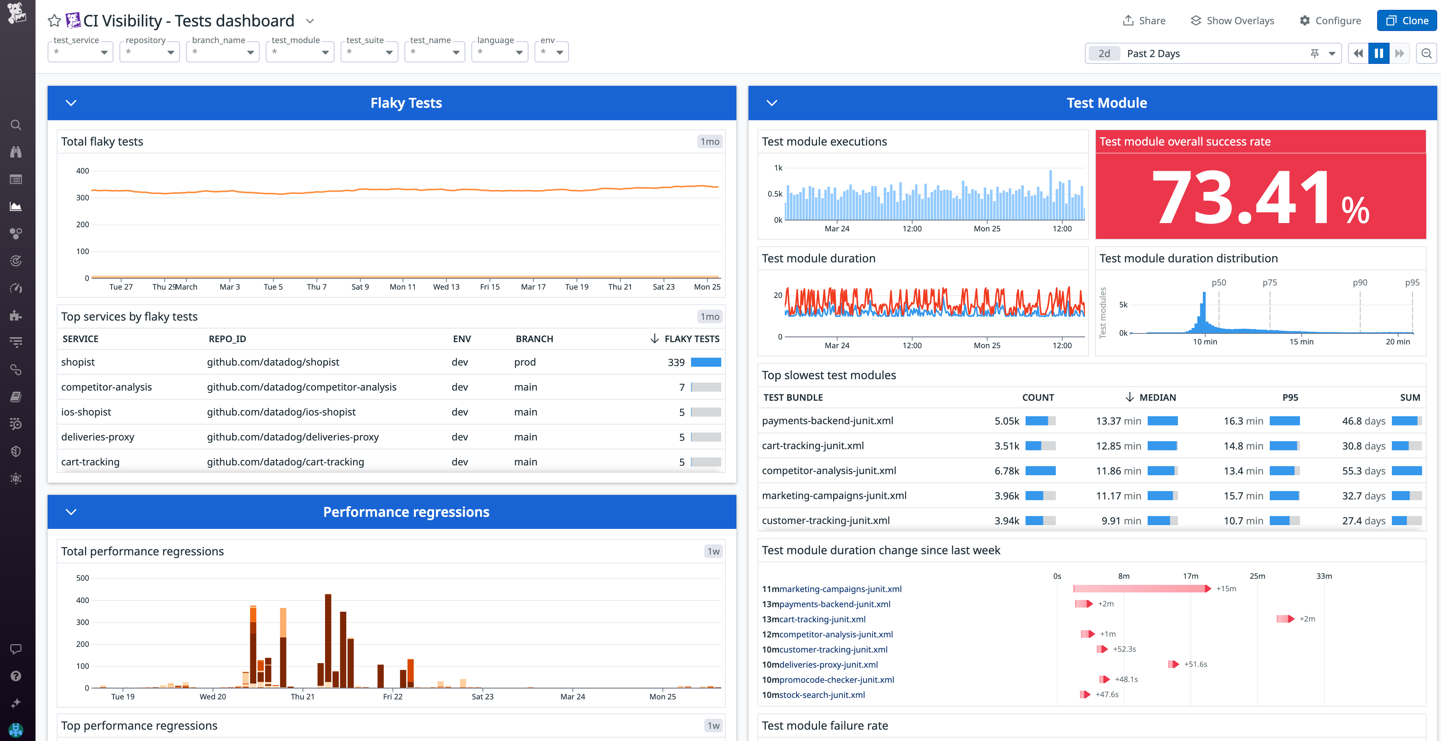This screenshot has width=1441, height=741.
Task: Toggle Show Overlays on the dashboard
Action: coord(1232,20)
